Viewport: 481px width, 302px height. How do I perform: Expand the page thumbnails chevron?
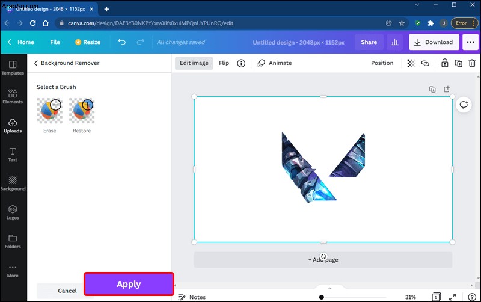329,288
